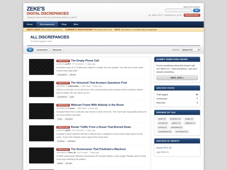Click author zp101 on Empty Phone Call
Image resolution: width=227 pixels, height=170 pixels.
tap(68, 64)
